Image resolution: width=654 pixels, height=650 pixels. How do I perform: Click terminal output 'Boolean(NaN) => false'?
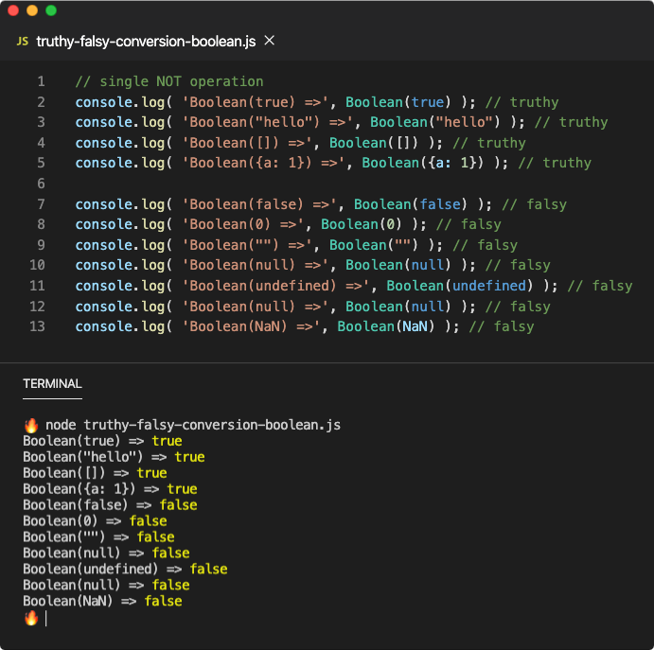coord(102,601)
